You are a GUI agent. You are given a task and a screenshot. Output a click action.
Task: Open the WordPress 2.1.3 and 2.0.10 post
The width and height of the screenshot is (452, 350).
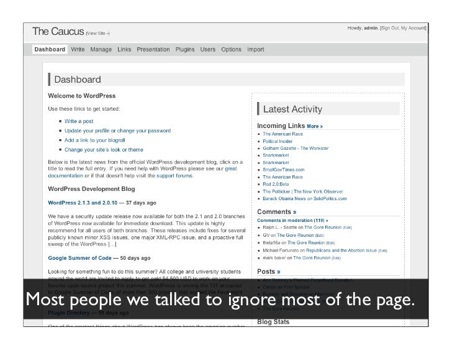83,203
